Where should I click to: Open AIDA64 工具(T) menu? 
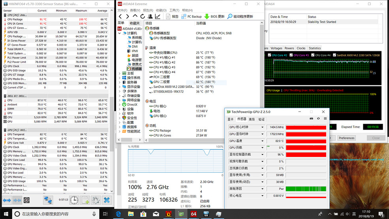(x=174, y=10)
